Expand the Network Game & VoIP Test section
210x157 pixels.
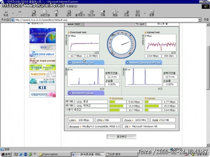[144, 62]
